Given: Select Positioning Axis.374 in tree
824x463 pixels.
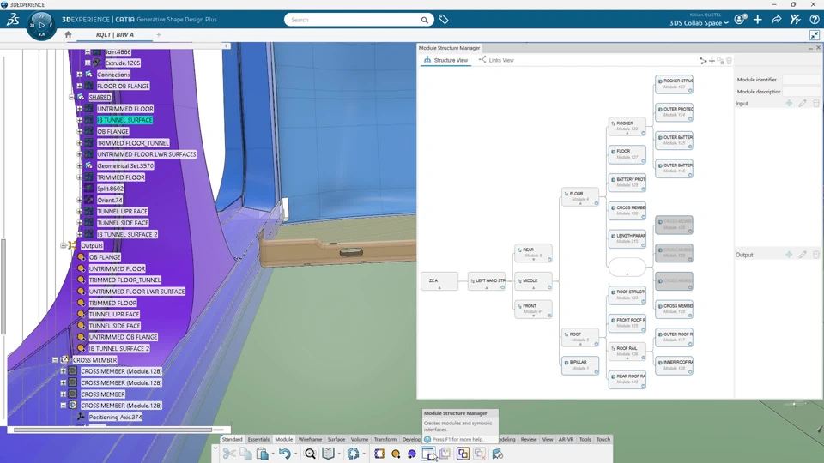Looking at the screenshot, I should (115, 417).
